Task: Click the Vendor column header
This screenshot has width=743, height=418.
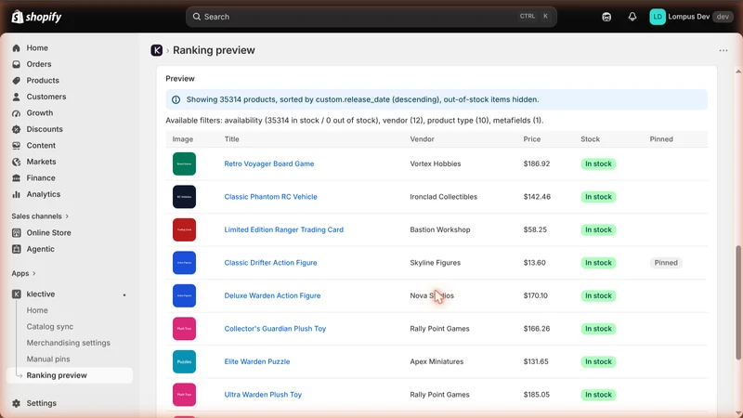Action: tap(422, 138)
